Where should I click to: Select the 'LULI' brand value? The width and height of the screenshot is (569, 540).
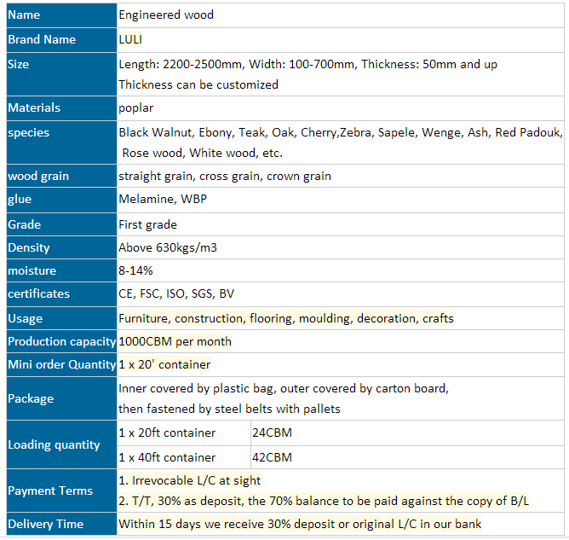tap(130, 39)
